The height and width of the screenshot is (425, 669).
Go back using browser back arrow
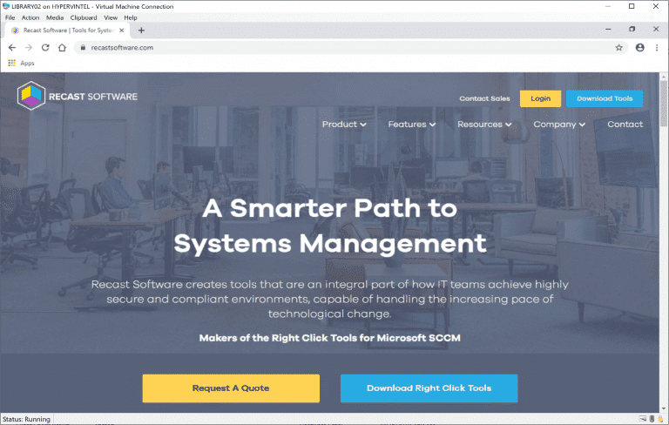tap(11, 48)
